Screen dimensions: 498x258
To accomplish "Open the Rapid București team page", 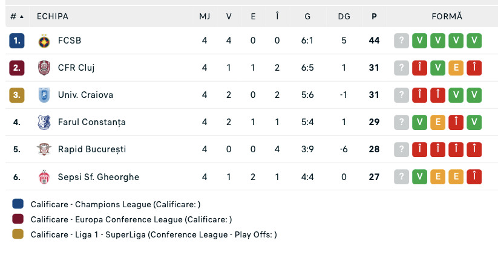I will [x=91, y=149].
